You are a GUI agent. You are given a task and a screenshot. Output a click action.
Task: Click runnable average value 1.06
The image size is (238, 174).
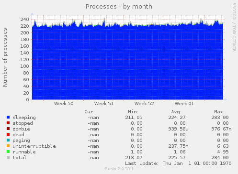click(x=180, y=152)
